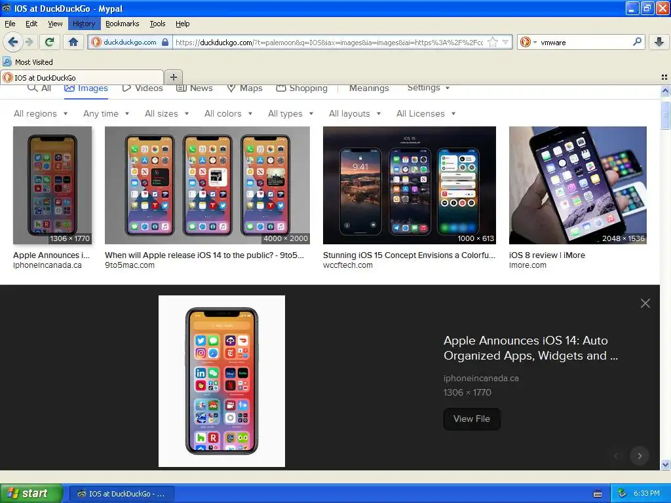Click the browser Back arrow button
Image resolution: width=671 pixels, height=503 pixels.
pyautogui.click(x=12, y=42)
